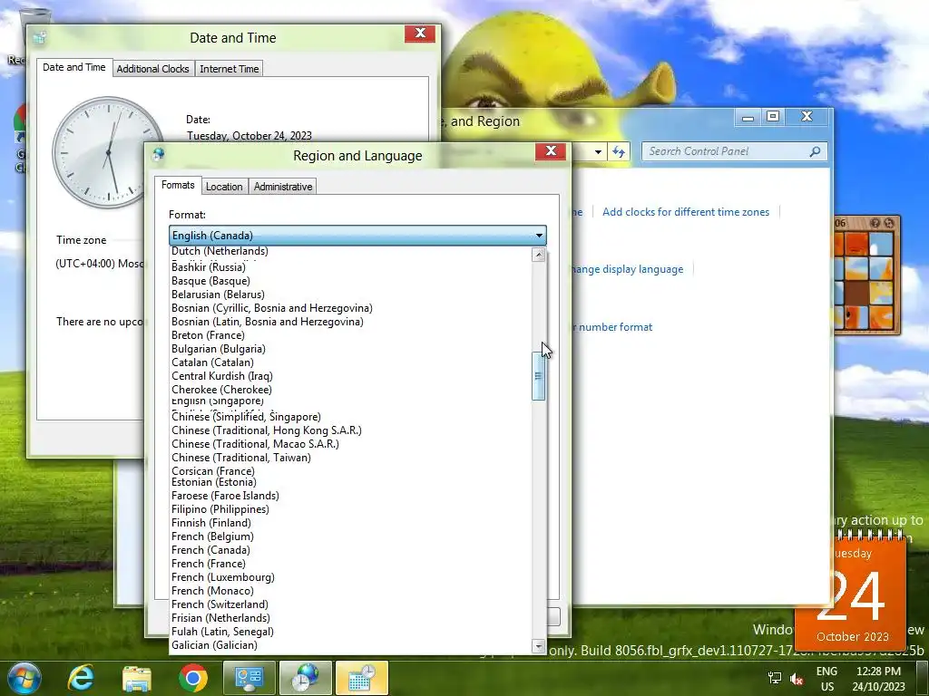This screenshot has height=696, width=929.
Task: Select Belarusian (Belarus) format
Action: coord(218,295)
